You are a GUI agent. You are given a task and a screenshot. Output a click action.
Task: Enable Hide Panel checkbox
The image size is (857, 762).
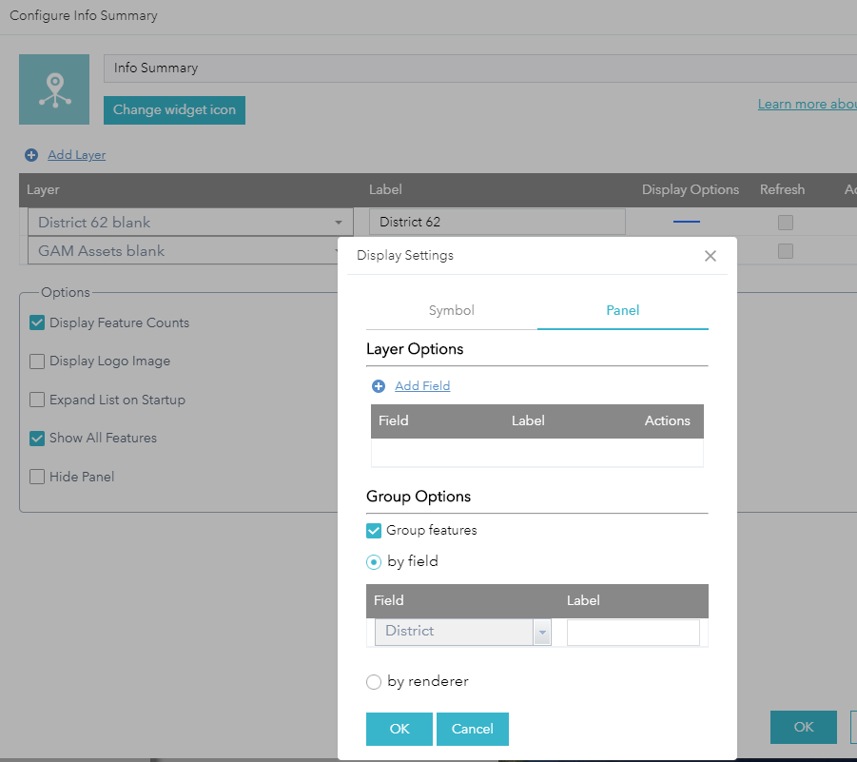pos(37,477)
